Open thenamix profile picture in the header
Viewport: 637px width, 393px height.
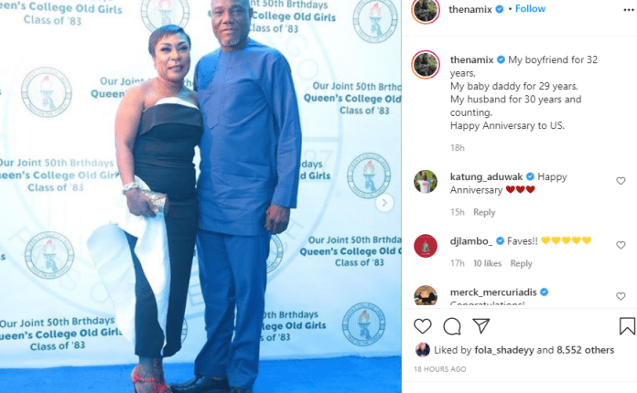coord(426,9)
